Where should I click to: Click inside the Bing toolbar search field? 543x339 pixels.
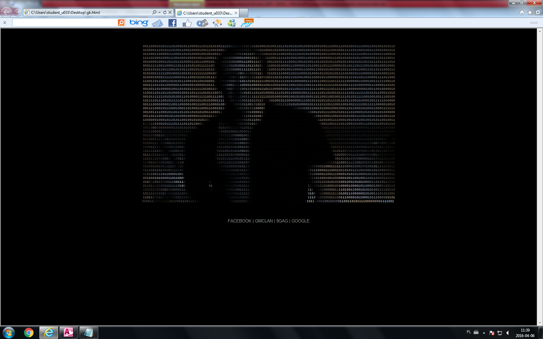[x=65, y=23]
